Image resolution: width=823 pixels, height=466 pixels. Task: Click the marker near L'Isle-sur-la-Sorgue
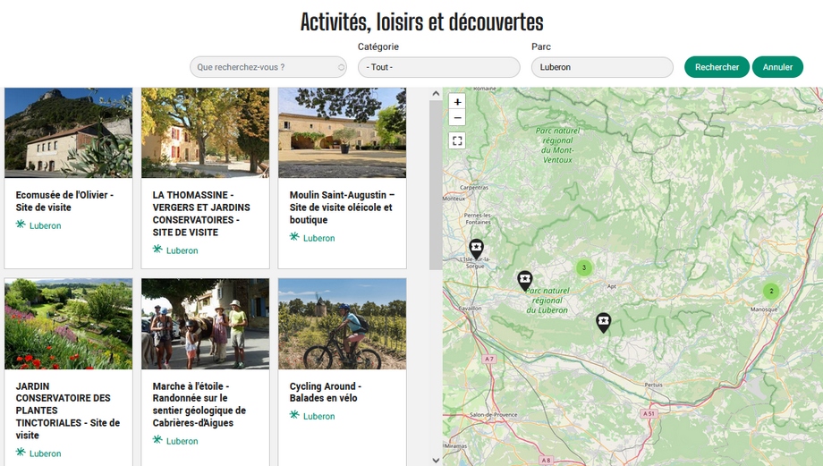click(476, 250)
